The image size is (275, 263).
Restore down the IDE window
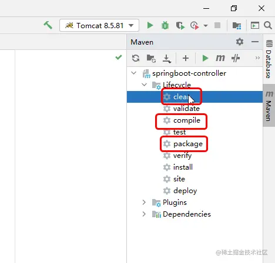click(x=234, y=8)
